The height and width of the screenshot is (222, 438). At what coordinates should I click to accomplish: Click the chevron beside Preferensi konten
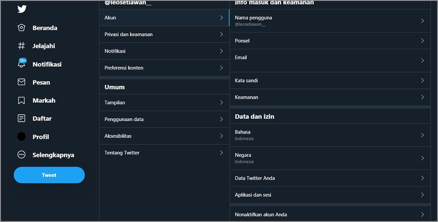pos(221,68)
